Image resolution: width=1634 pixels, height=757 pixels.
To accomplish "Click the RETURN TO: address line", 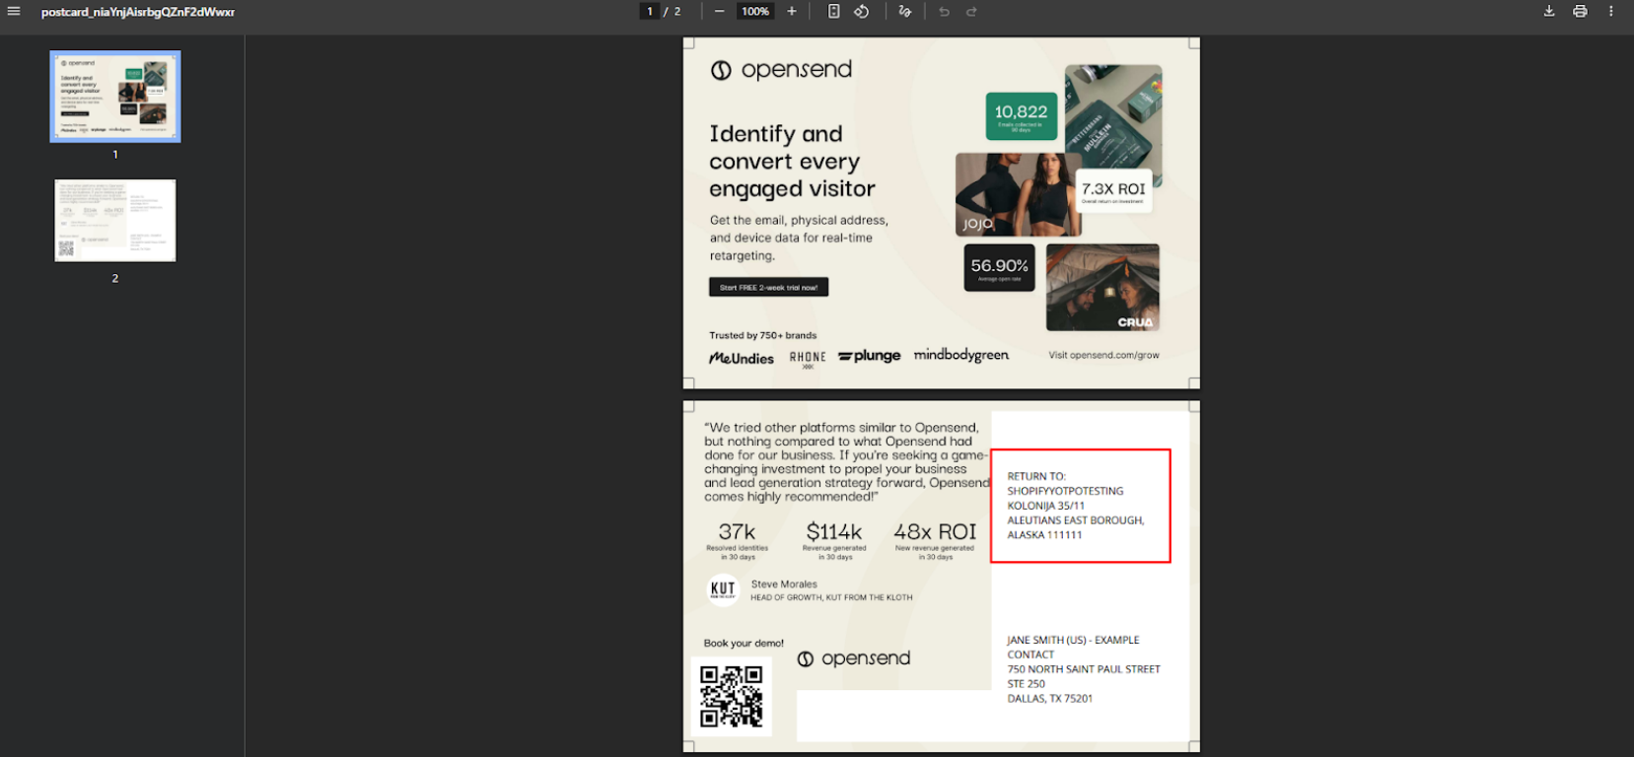I will click(1036, 476).
